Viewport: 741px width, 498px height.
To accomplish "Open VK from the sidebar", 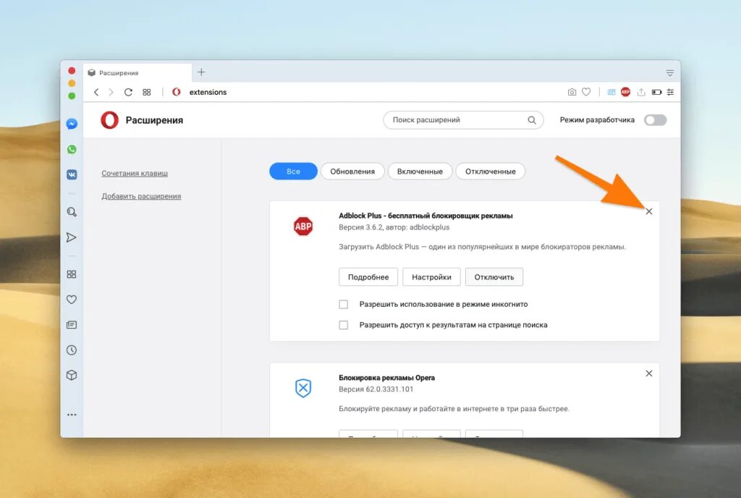I will point(71,174).
